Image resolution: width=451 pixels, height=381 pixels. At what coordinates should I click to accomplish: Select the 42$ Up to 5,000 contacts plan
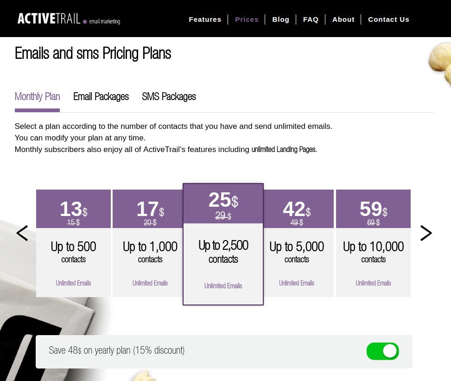click(297, 243)
